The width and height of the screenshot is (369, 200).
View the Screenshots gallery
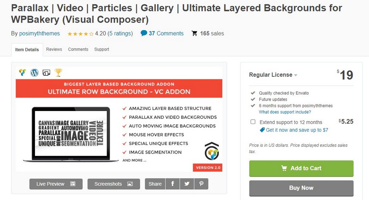pos(113,184)
